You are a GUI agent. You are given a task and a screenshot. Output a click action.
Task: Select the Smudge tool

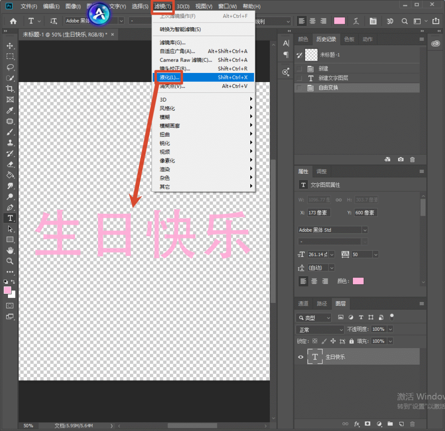10,186
